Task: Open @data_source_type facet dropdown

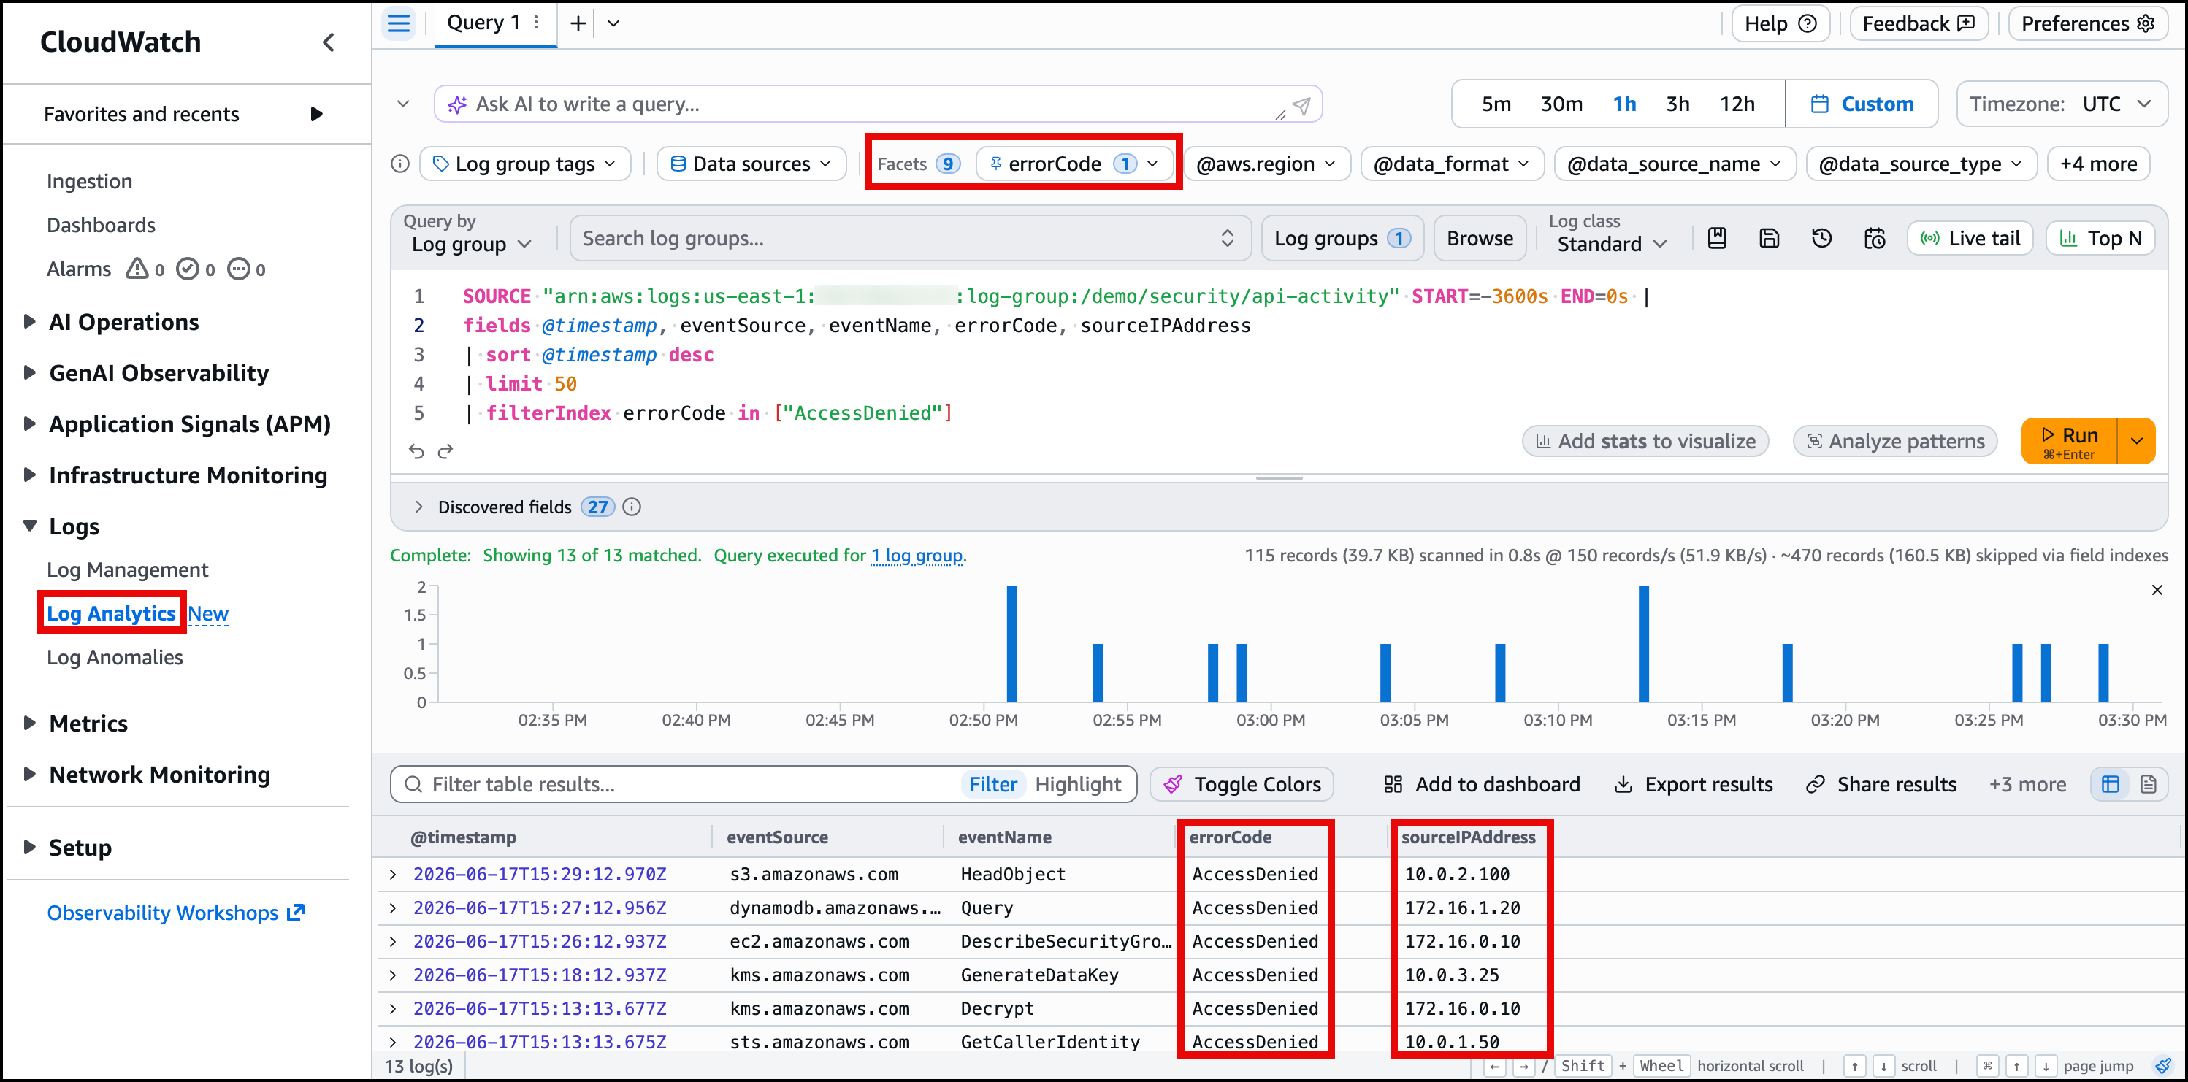Action: click(1921, 164)
